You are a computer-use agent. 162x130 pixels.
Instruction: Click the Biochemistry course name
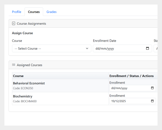[x=23, y=96]
